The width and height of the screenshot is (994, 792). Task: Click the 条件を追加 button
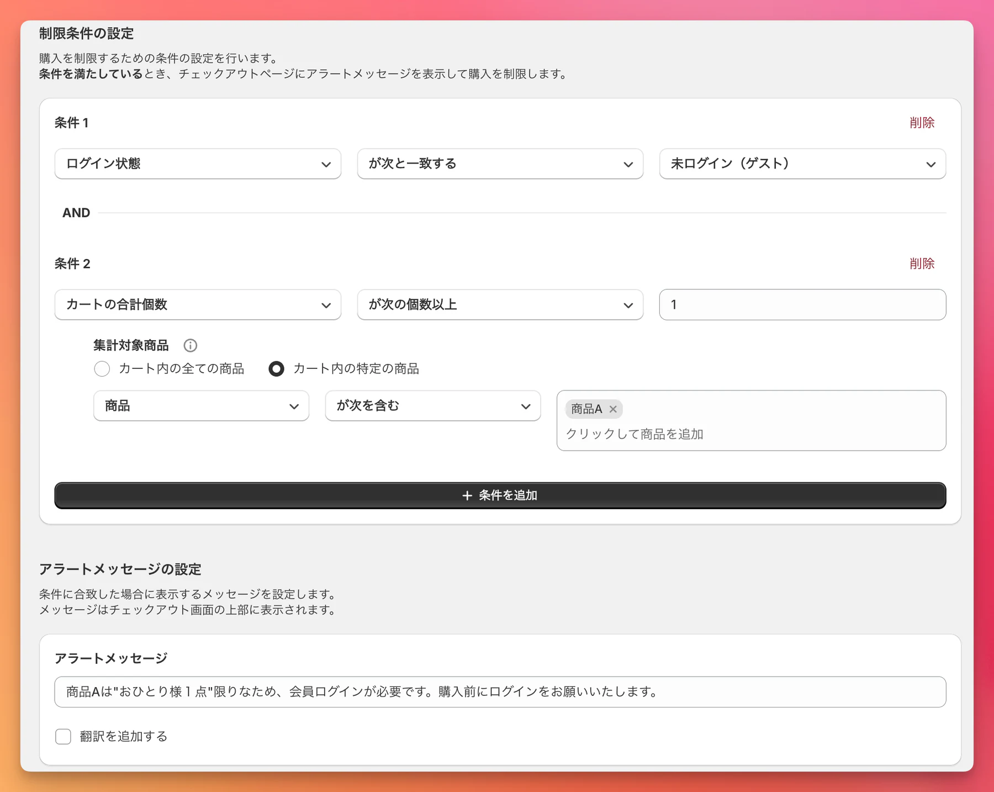[500, 495]
